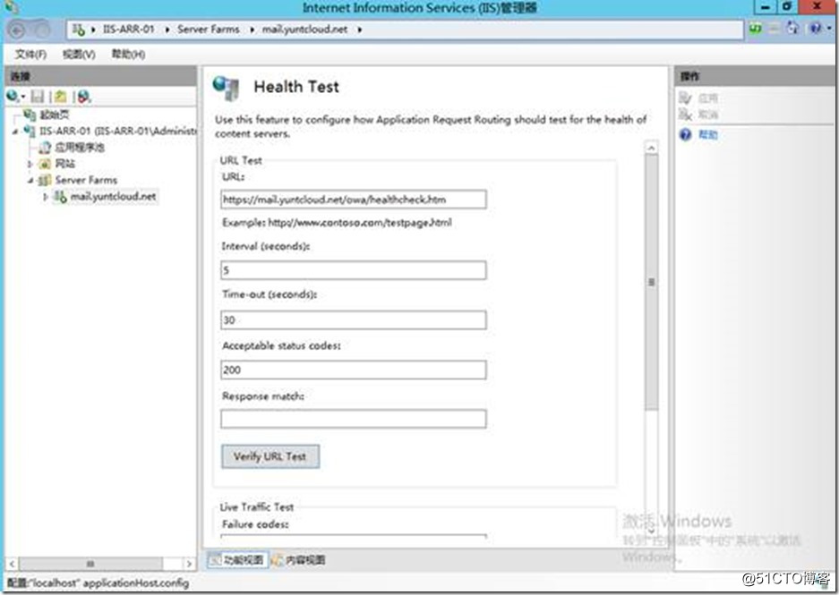The image size is (839, 595).
Task: Open dropdown arrow after mail.yuntcloud.net breadcrumb
Action: tap(360, 30)
